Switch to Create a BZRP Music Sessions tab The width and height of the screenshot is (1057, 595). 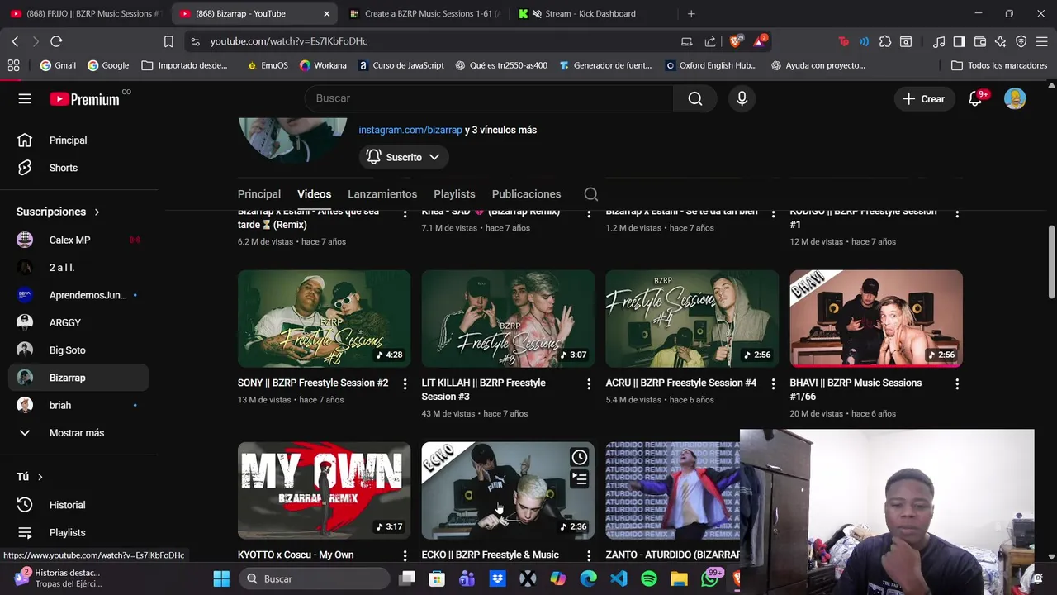coord(424,13)
